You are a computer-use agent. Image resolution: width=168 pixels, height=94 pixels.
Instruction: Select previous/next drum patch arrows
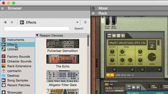pyautogui.click(x=109, y=36)
